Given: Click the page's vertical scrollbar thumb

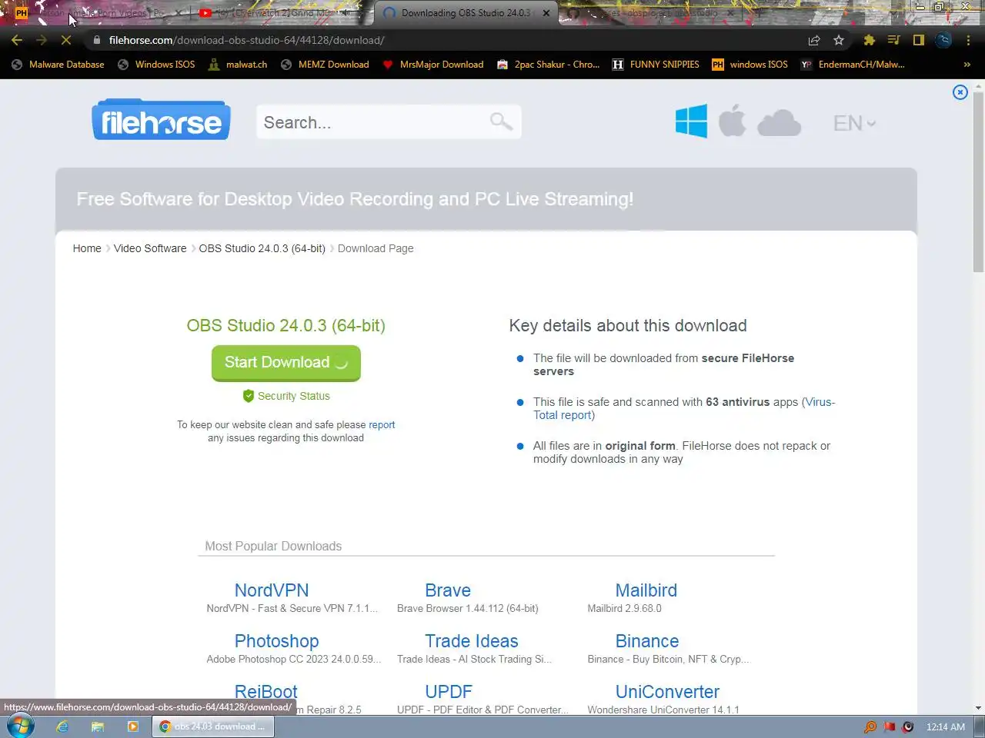Looking at the screenshot, I should [978, 181].
